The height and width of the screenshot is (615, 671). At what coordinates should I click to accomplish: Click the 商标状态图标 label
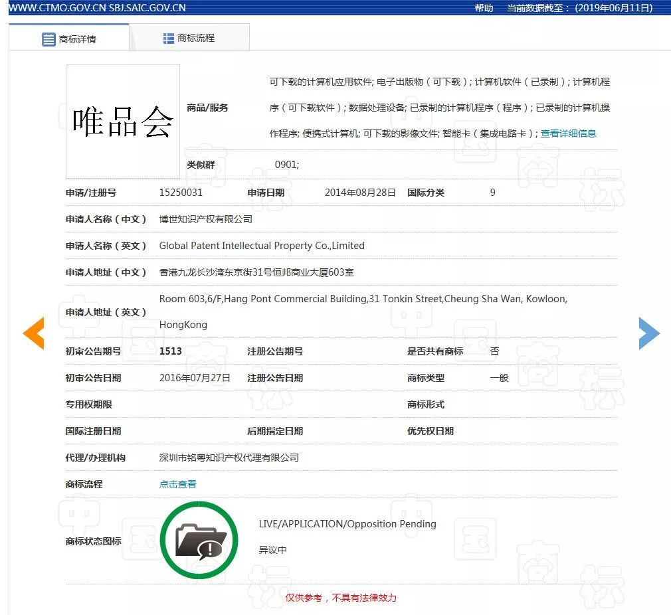point(93,541)
